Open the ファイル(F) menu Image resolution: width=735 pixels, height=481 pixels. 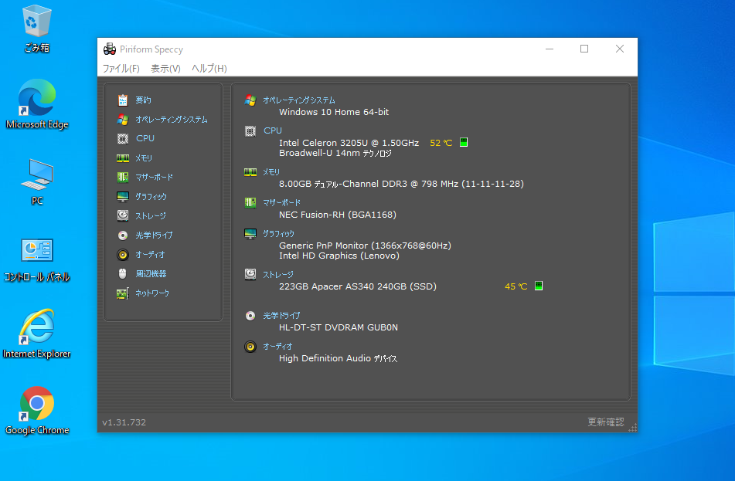tap(121, 69)
